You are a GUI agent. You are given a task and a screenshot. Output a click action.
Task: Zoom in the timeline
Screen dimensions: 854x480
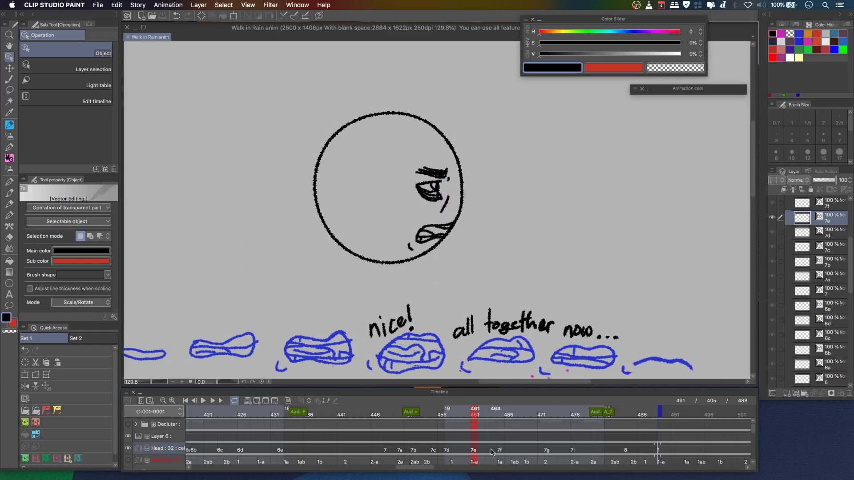(x=172, y=400)
